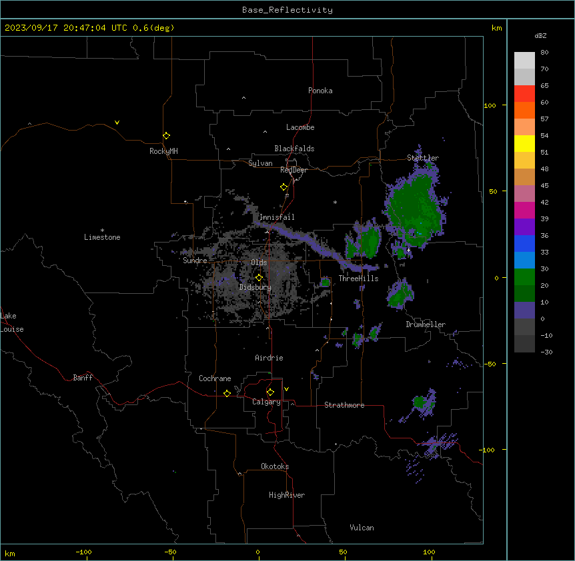Click the Sylvan map label

[260, 163]
